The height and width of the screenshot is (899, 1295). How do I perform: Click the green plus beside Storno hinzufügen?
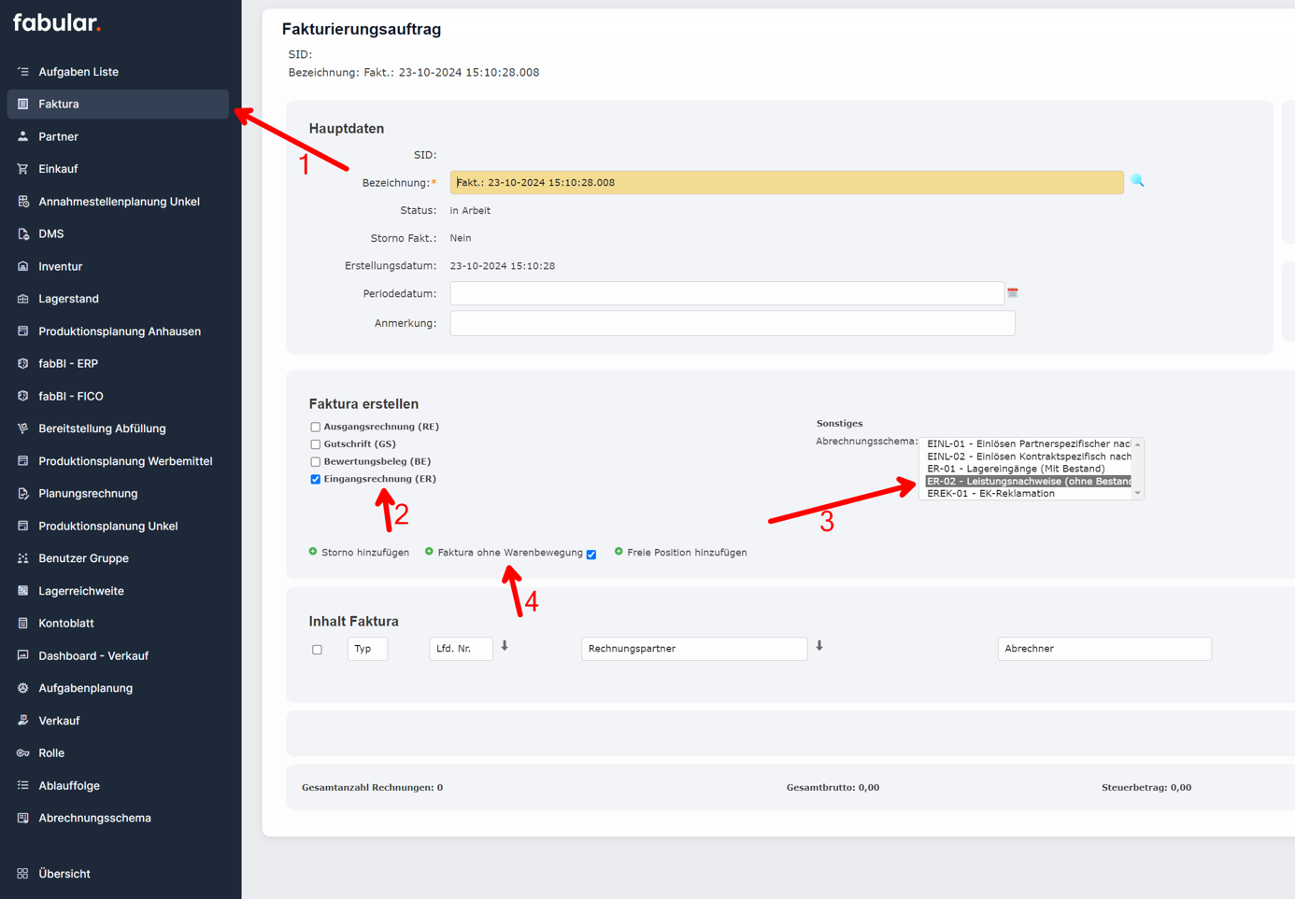[x=312, y=552]
